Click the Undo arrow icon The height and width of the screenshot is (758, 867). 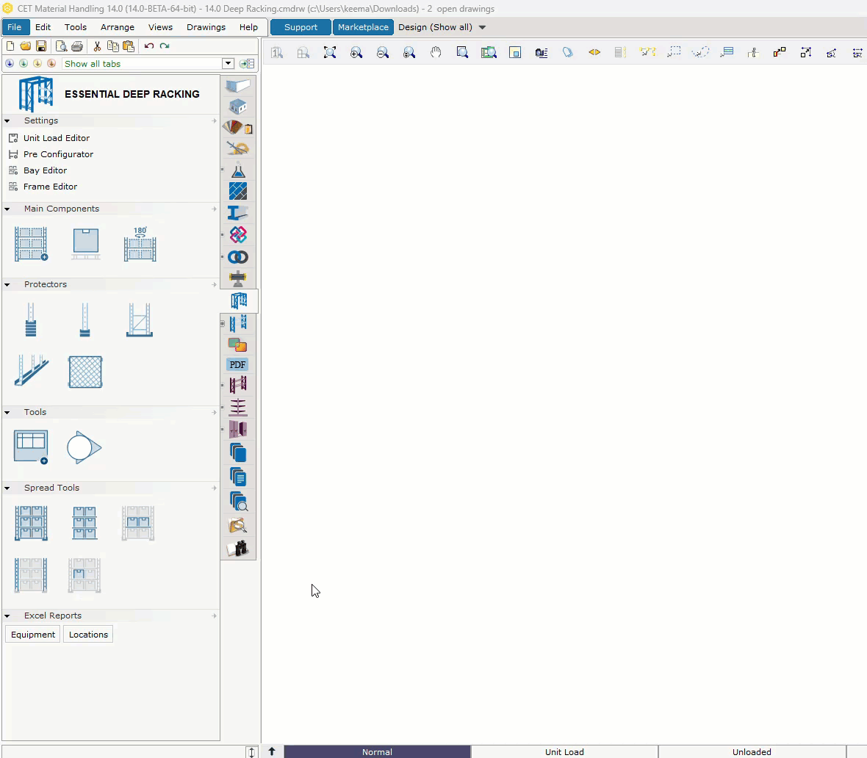pyautogui.click(x=148, y=46)
